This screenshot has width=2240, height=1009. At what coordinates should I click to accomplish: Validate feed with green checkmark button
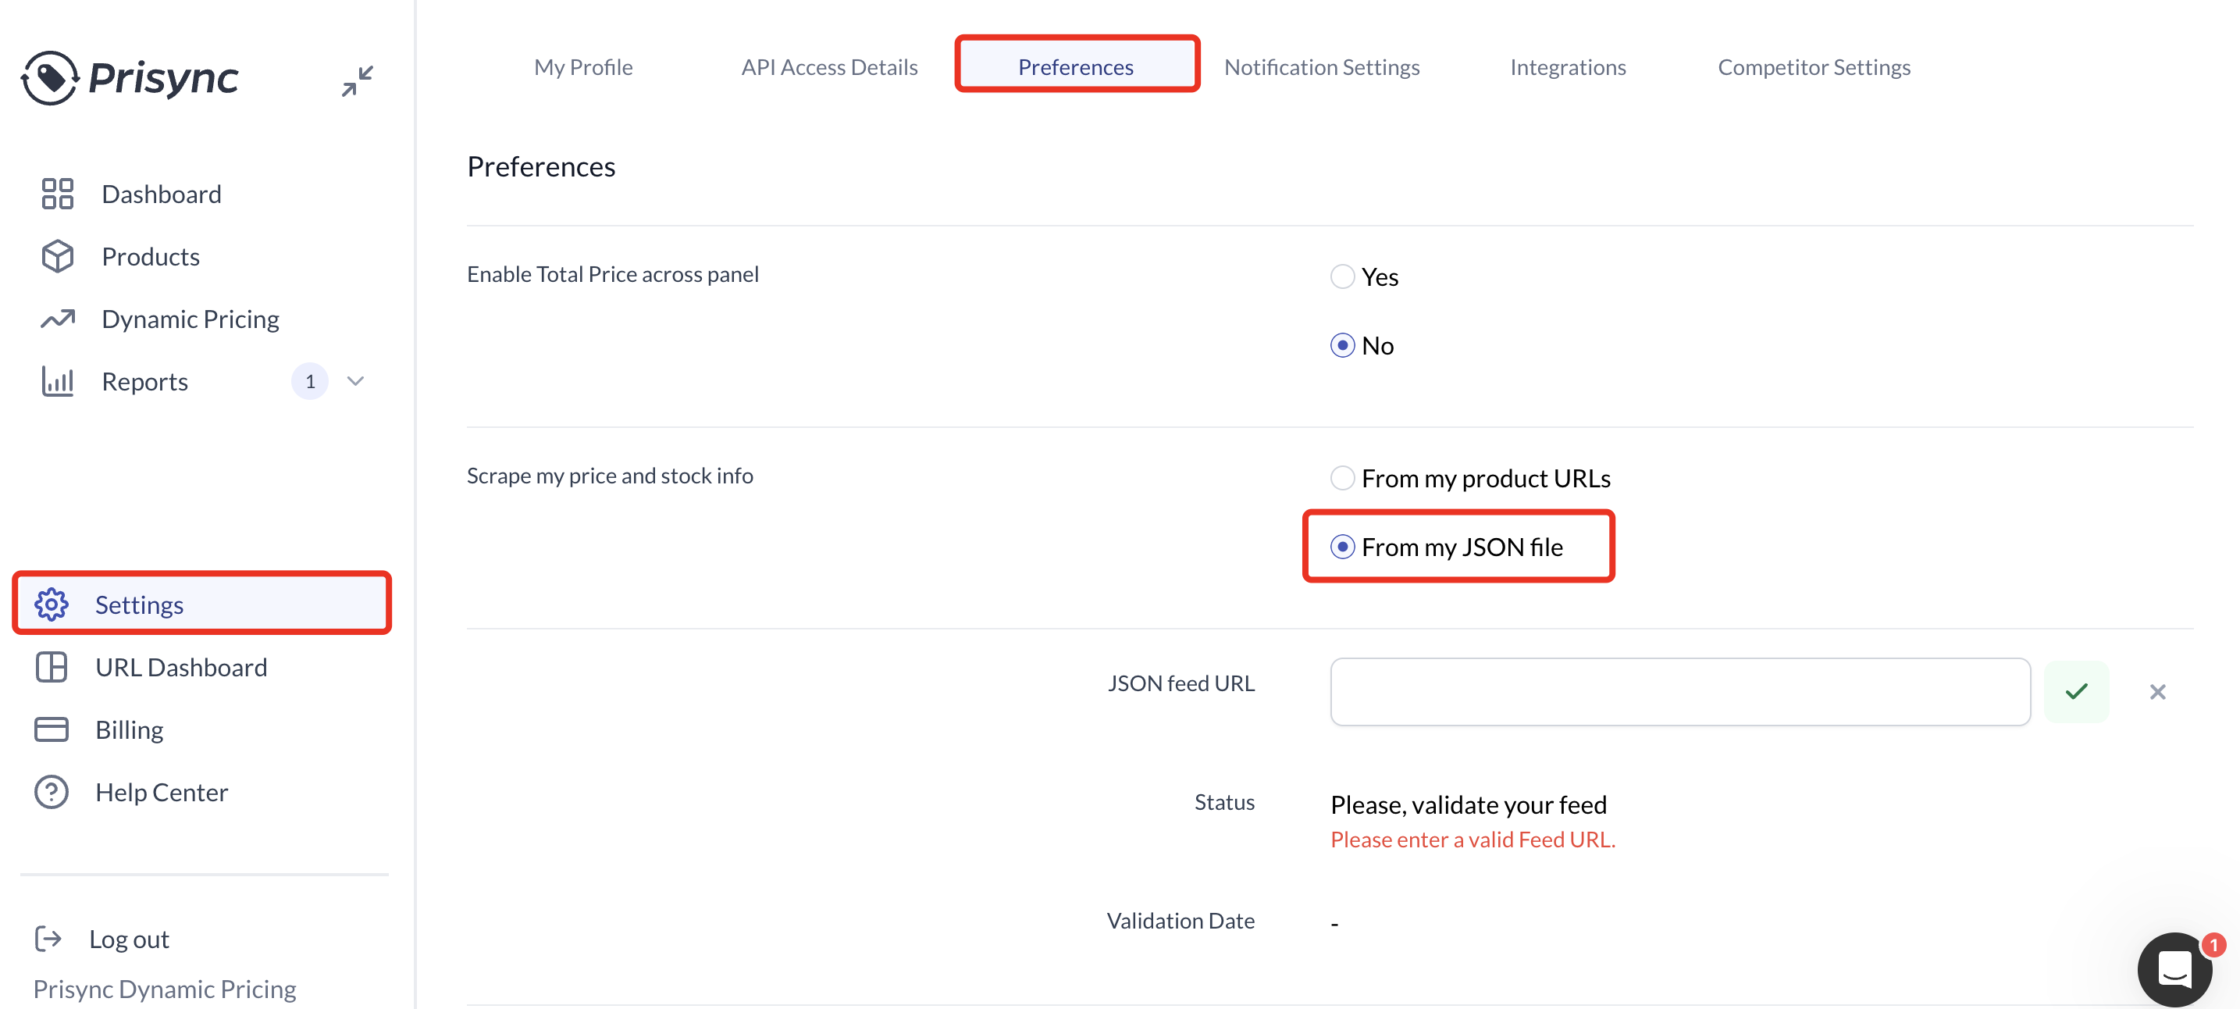coord(2077,691)
